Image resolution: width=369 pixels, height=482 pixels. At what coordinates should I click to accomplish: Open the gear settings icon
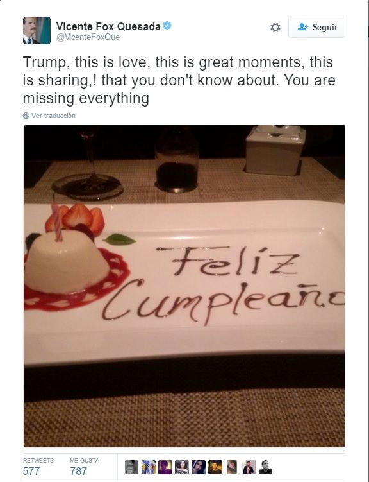coord(275,28)
